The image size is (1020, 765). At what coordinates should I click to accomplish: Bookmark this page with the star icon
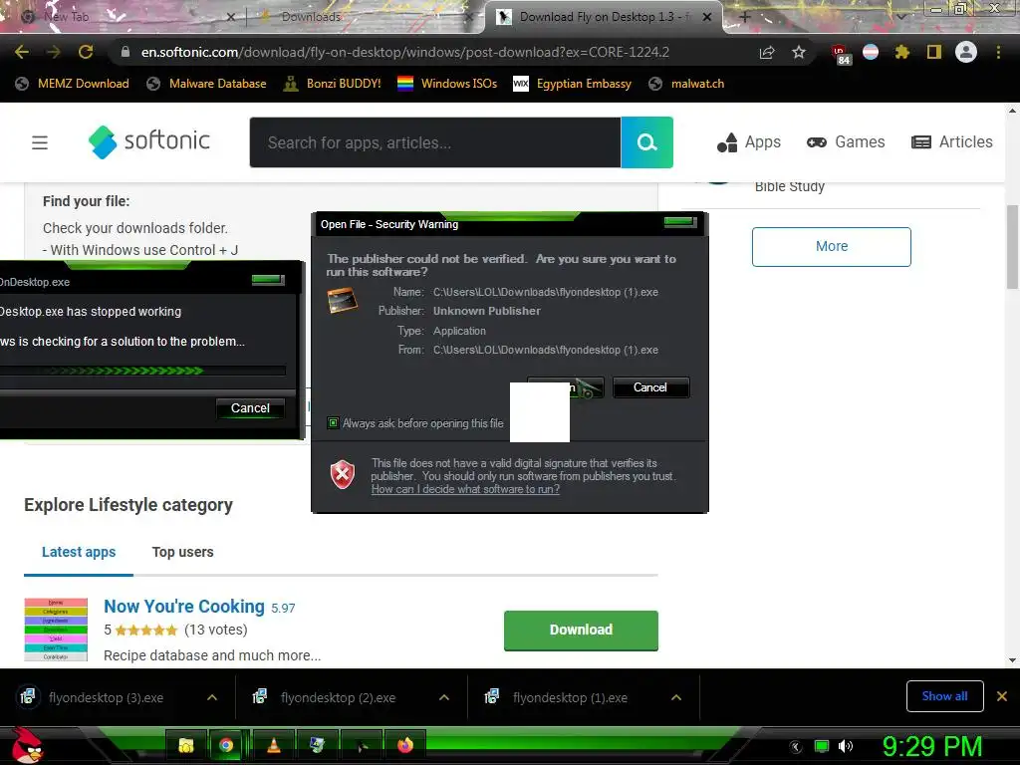pos(799,52)
